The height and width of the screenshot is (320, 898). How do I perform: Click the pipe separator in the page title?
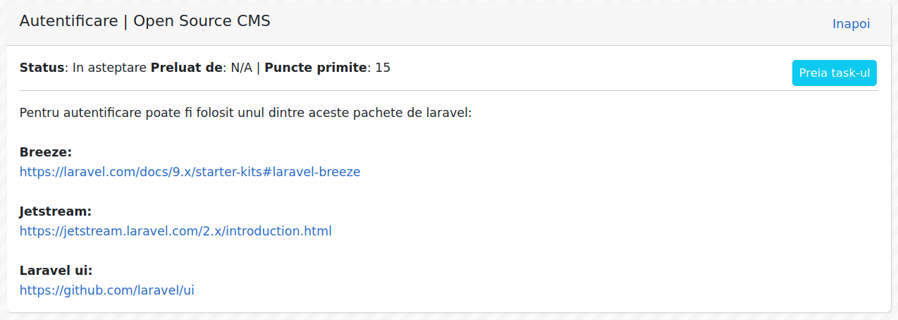point(125,21)
